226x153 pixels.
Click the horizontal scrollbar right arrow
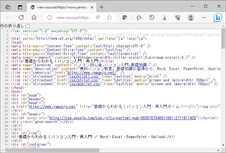click(x=218, y=150)
